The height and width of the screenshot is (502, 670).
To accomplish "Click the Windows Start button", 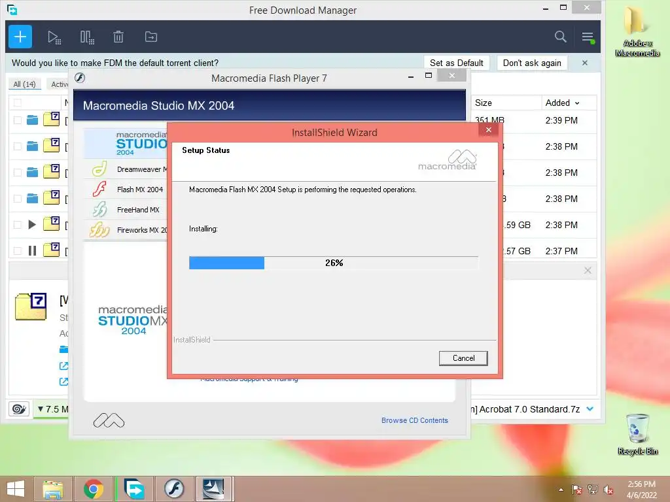I will click(x=16, y=489).
